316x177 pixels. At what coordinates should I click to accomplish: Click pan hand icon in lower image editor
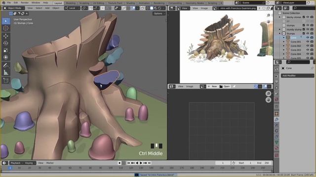(x=268, y=100)
